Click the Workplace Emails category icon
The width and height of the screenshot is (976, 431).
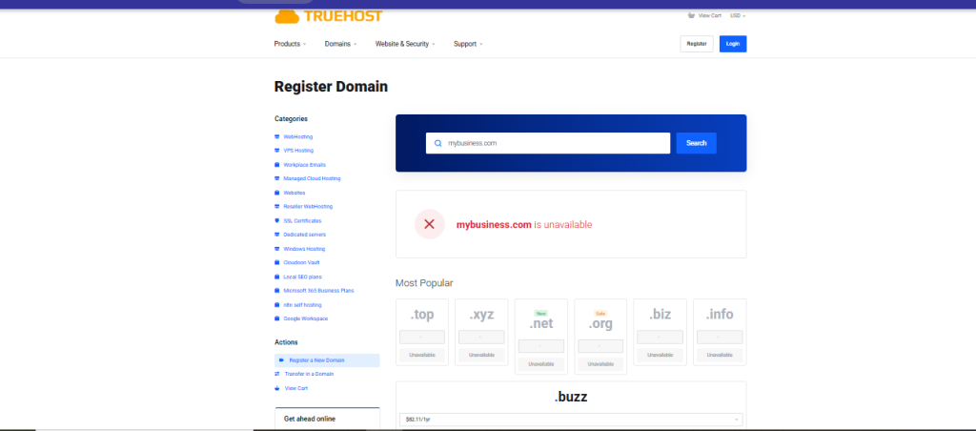tap(277, 165)
